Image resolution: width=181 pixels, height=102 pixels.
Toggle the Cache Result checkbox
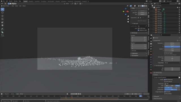tap(165, 82)
